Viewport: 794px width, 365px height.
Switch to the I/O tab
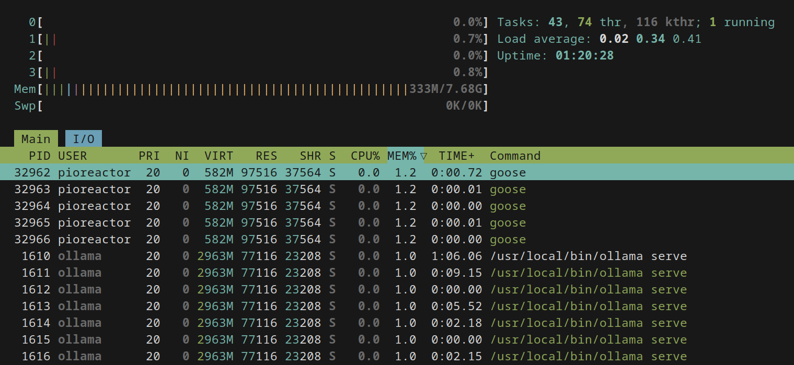(x=84, y=139)
